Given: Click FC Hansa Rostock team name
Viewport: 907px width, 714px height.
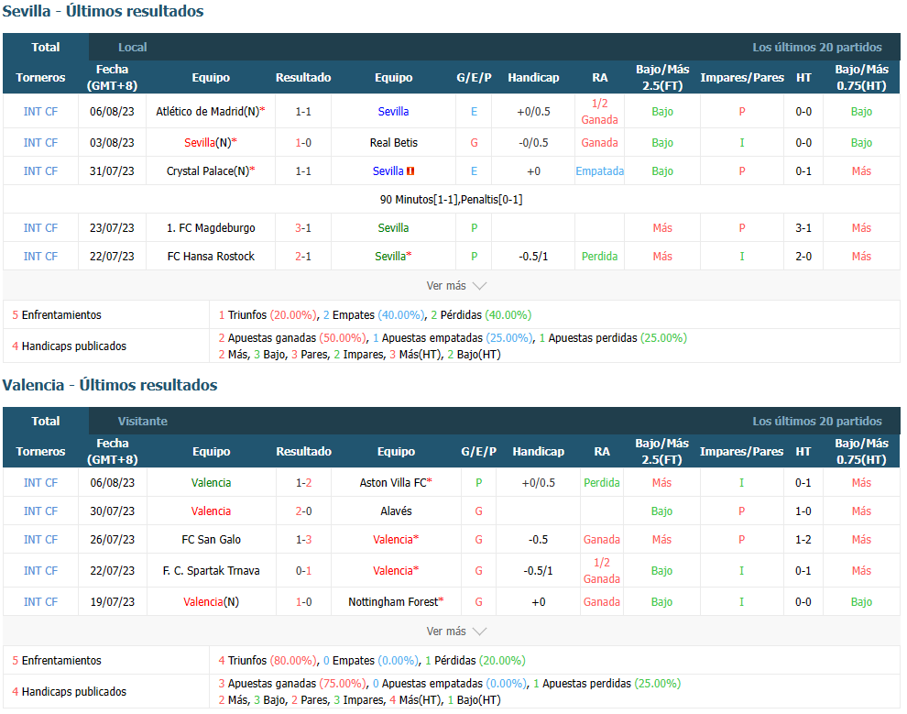Looking at the screenshot, I should coord(211,256).
